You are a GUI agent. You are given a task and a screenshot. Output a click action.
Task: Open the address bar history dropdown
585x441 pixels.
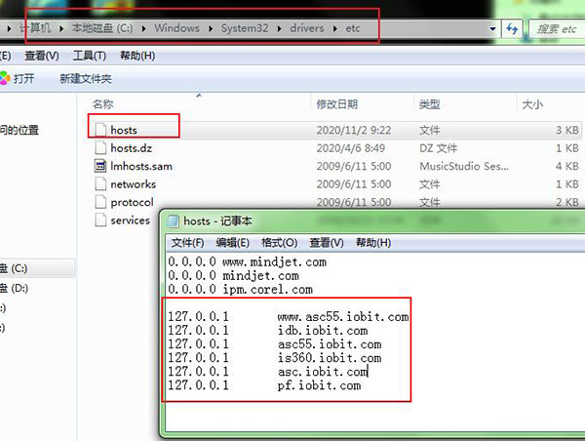[x=492, y=28]
